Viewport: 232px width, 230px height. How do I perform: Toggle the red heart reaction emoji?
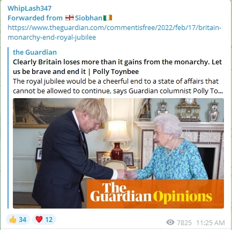click(x=39, y=219)
